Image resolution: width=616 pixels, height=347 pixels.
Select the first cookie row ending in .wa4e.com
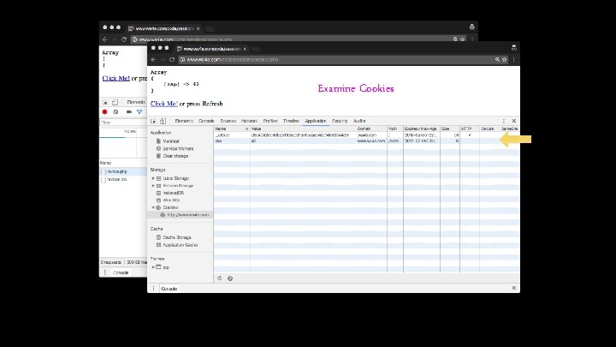(366, 135)
